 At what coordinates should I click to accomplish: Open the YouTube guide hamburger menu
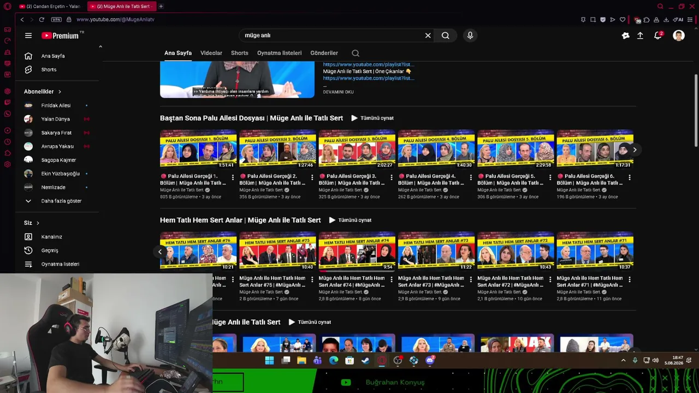coord(28,35)
